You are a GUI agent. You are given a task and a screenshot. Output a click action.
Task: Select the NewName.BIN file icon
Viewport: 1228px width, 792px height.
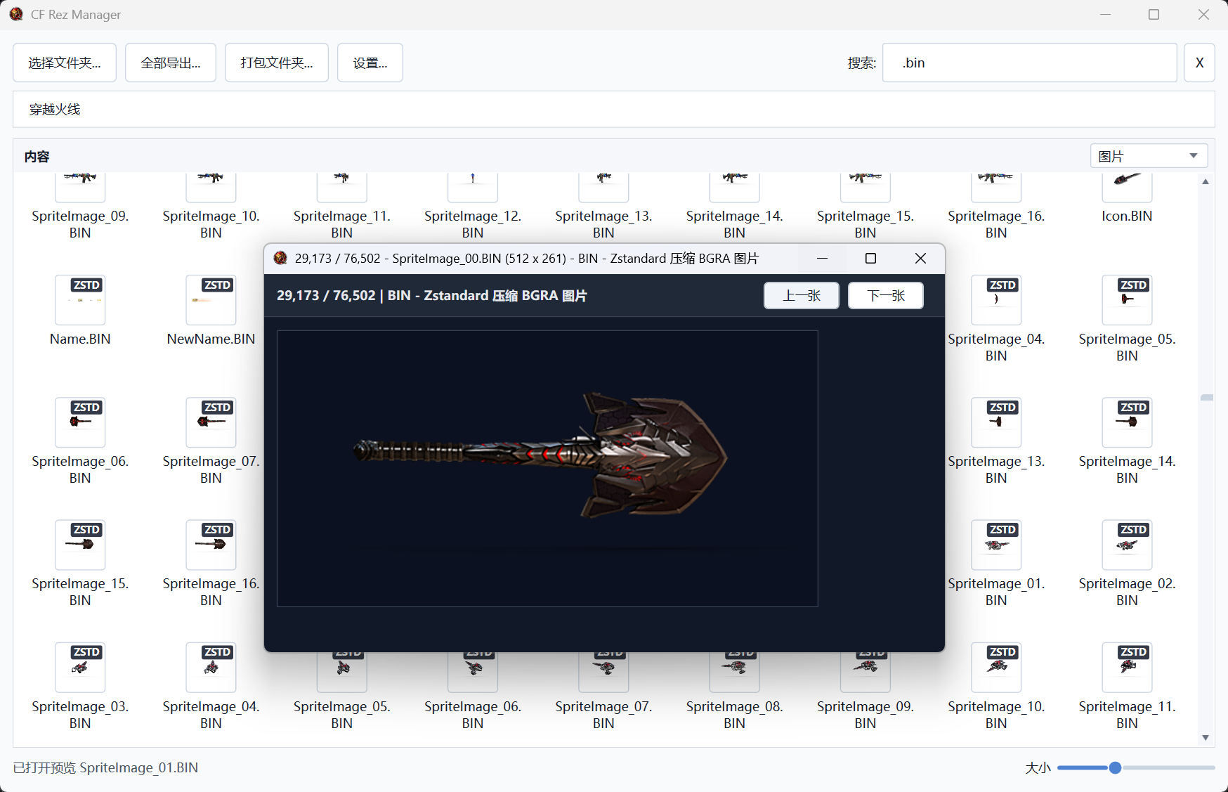(211, 300)
